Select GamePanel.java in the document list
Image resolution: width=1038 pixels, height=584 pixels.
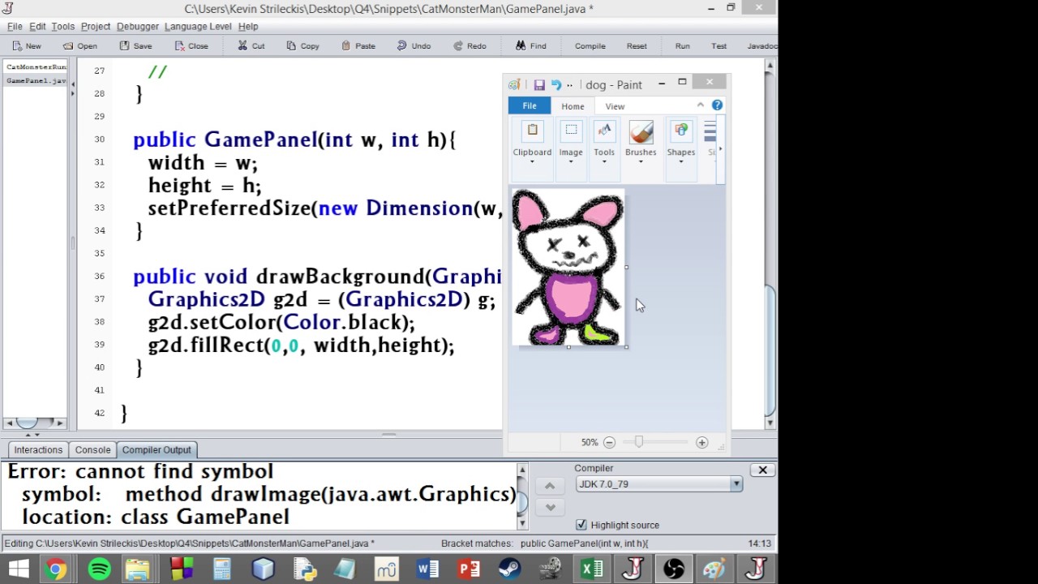(36, 80)
